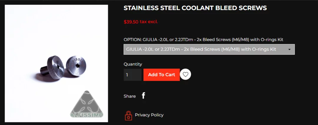Add product to wishlist with heart icon

(185, 75)
